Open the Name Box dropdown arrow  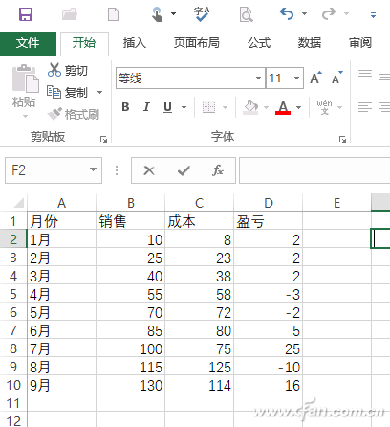pyautogui.click(x=93, y=169)
